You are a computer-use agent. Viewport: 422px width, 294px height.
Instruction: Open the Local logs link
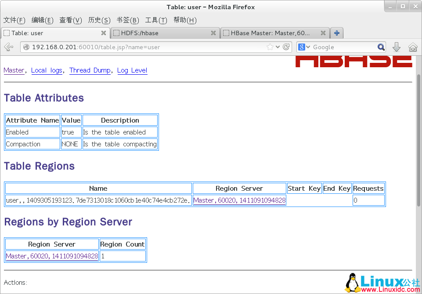(x=47, y=70)
